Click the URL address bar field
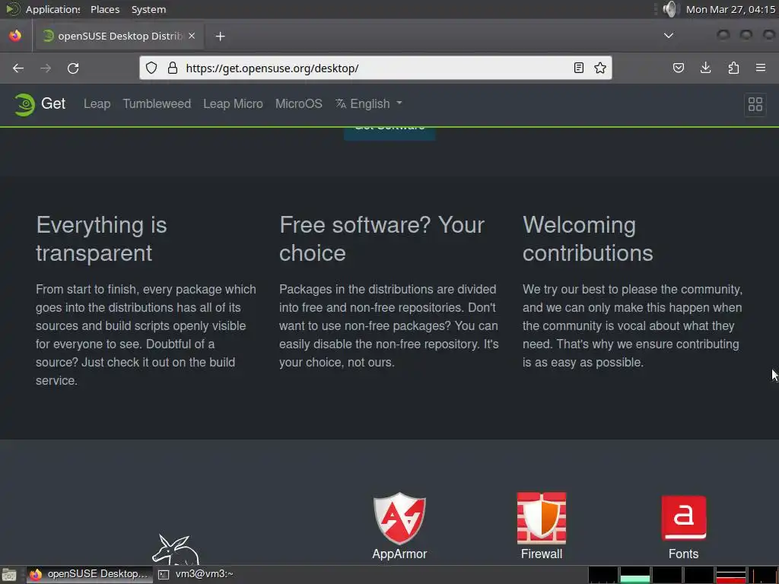 point(375,68)
